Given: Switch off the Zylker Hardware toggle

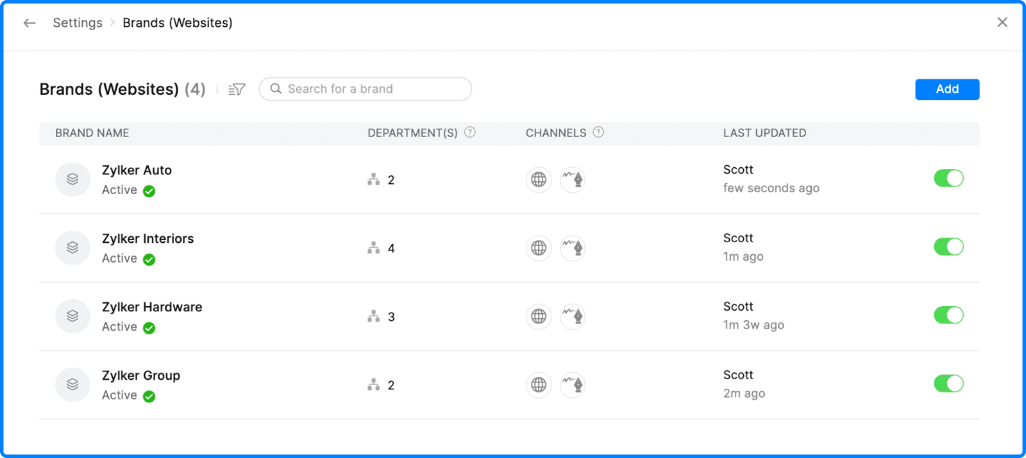Looking at the screenshot, I should 948,315.
